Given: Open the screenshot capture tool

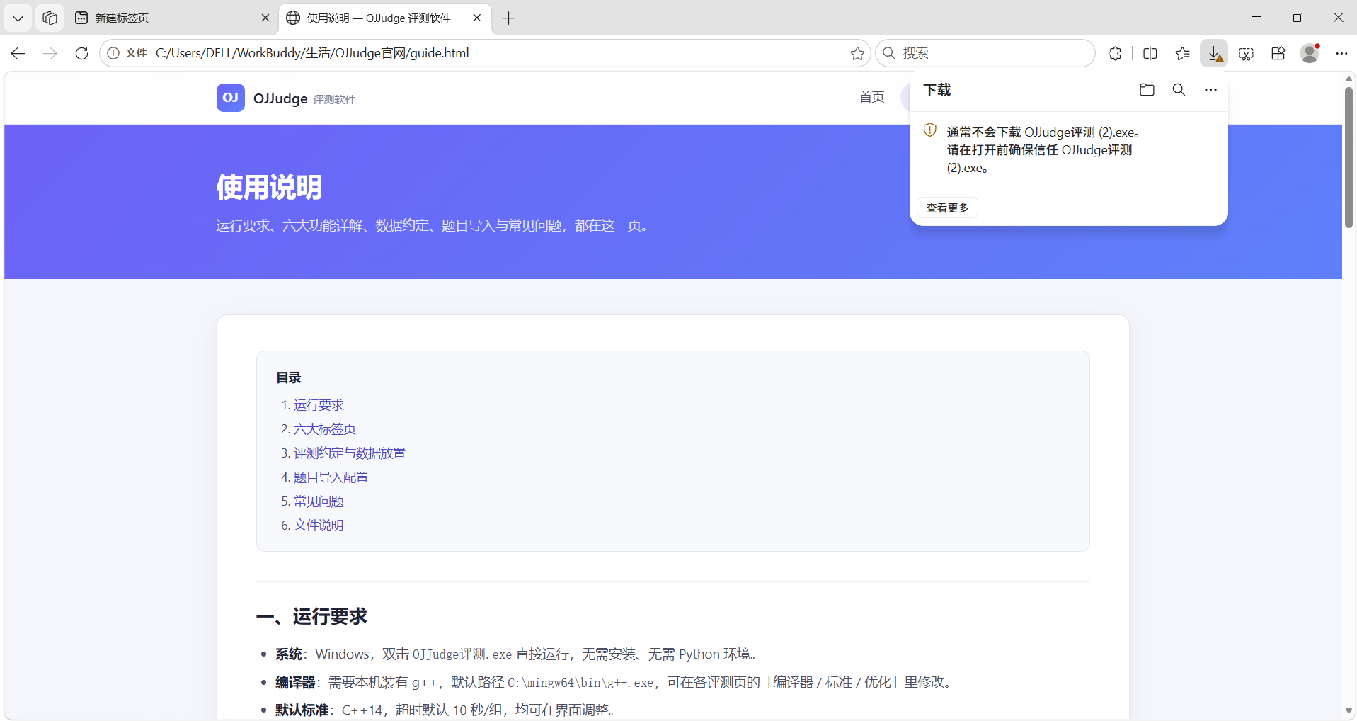Looking at the screenshot, I should point(1246,53).
